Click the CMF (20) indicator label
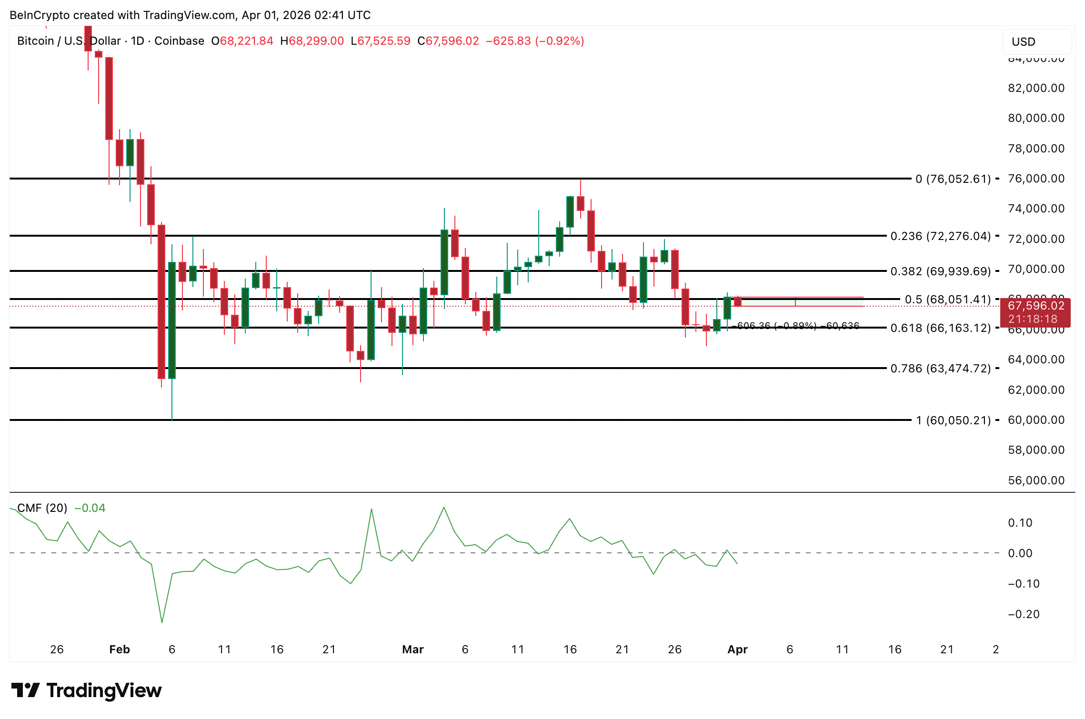 tap(42, 508)
